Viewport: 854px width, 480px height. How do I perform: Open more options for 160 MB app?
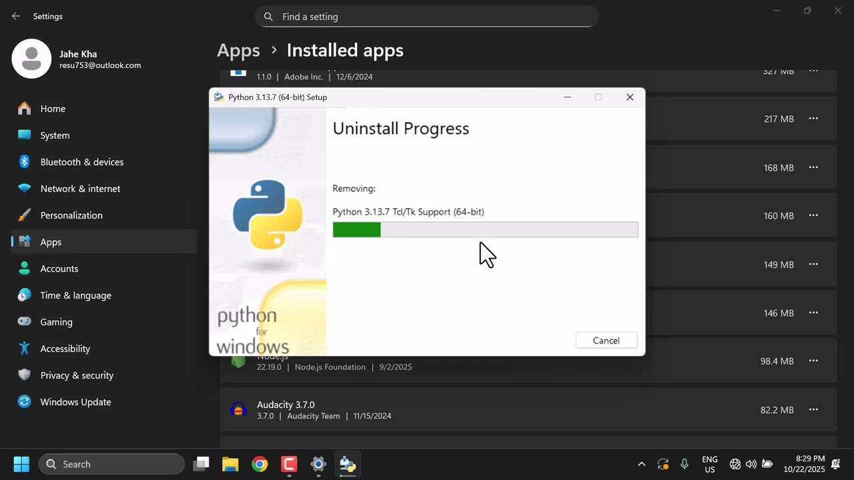(x=813, y=215)
